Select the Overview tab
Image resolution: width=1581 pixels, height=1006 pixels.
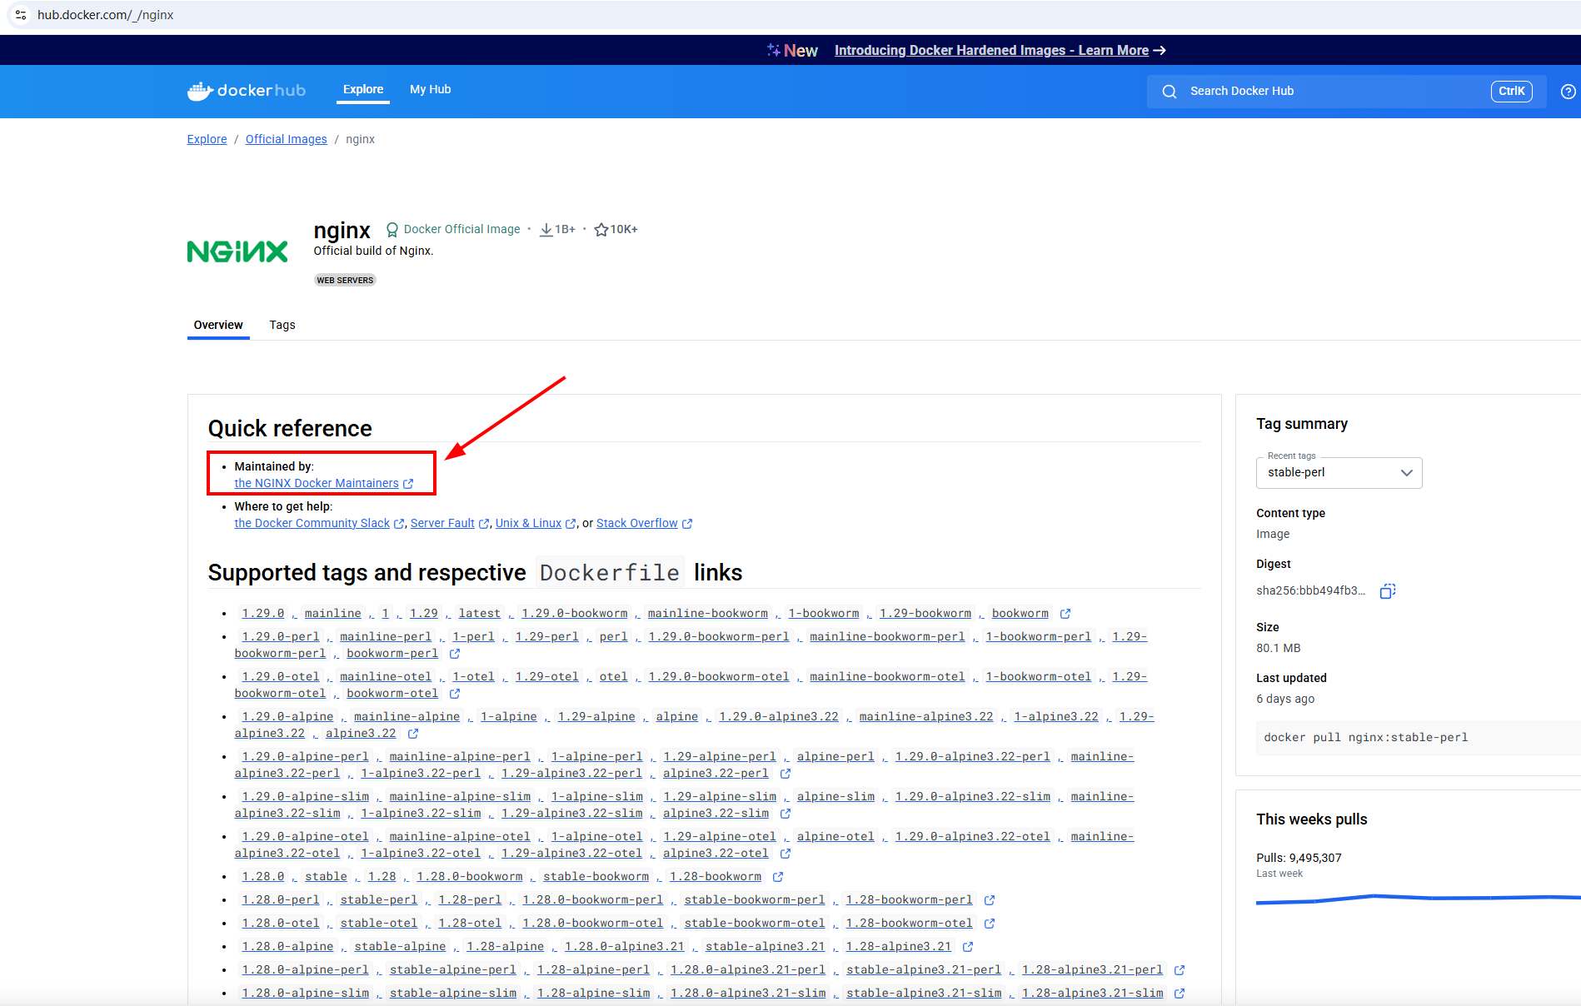(218, 325)
